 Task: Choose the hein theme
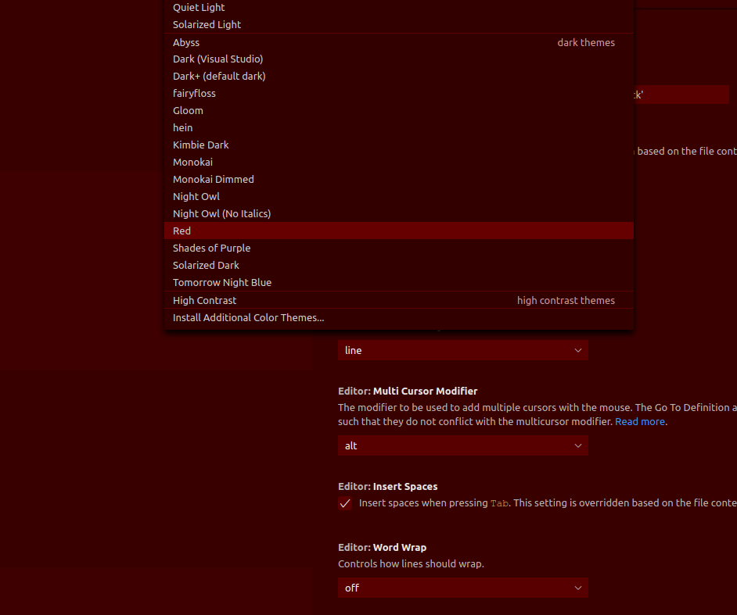(399, 127)
